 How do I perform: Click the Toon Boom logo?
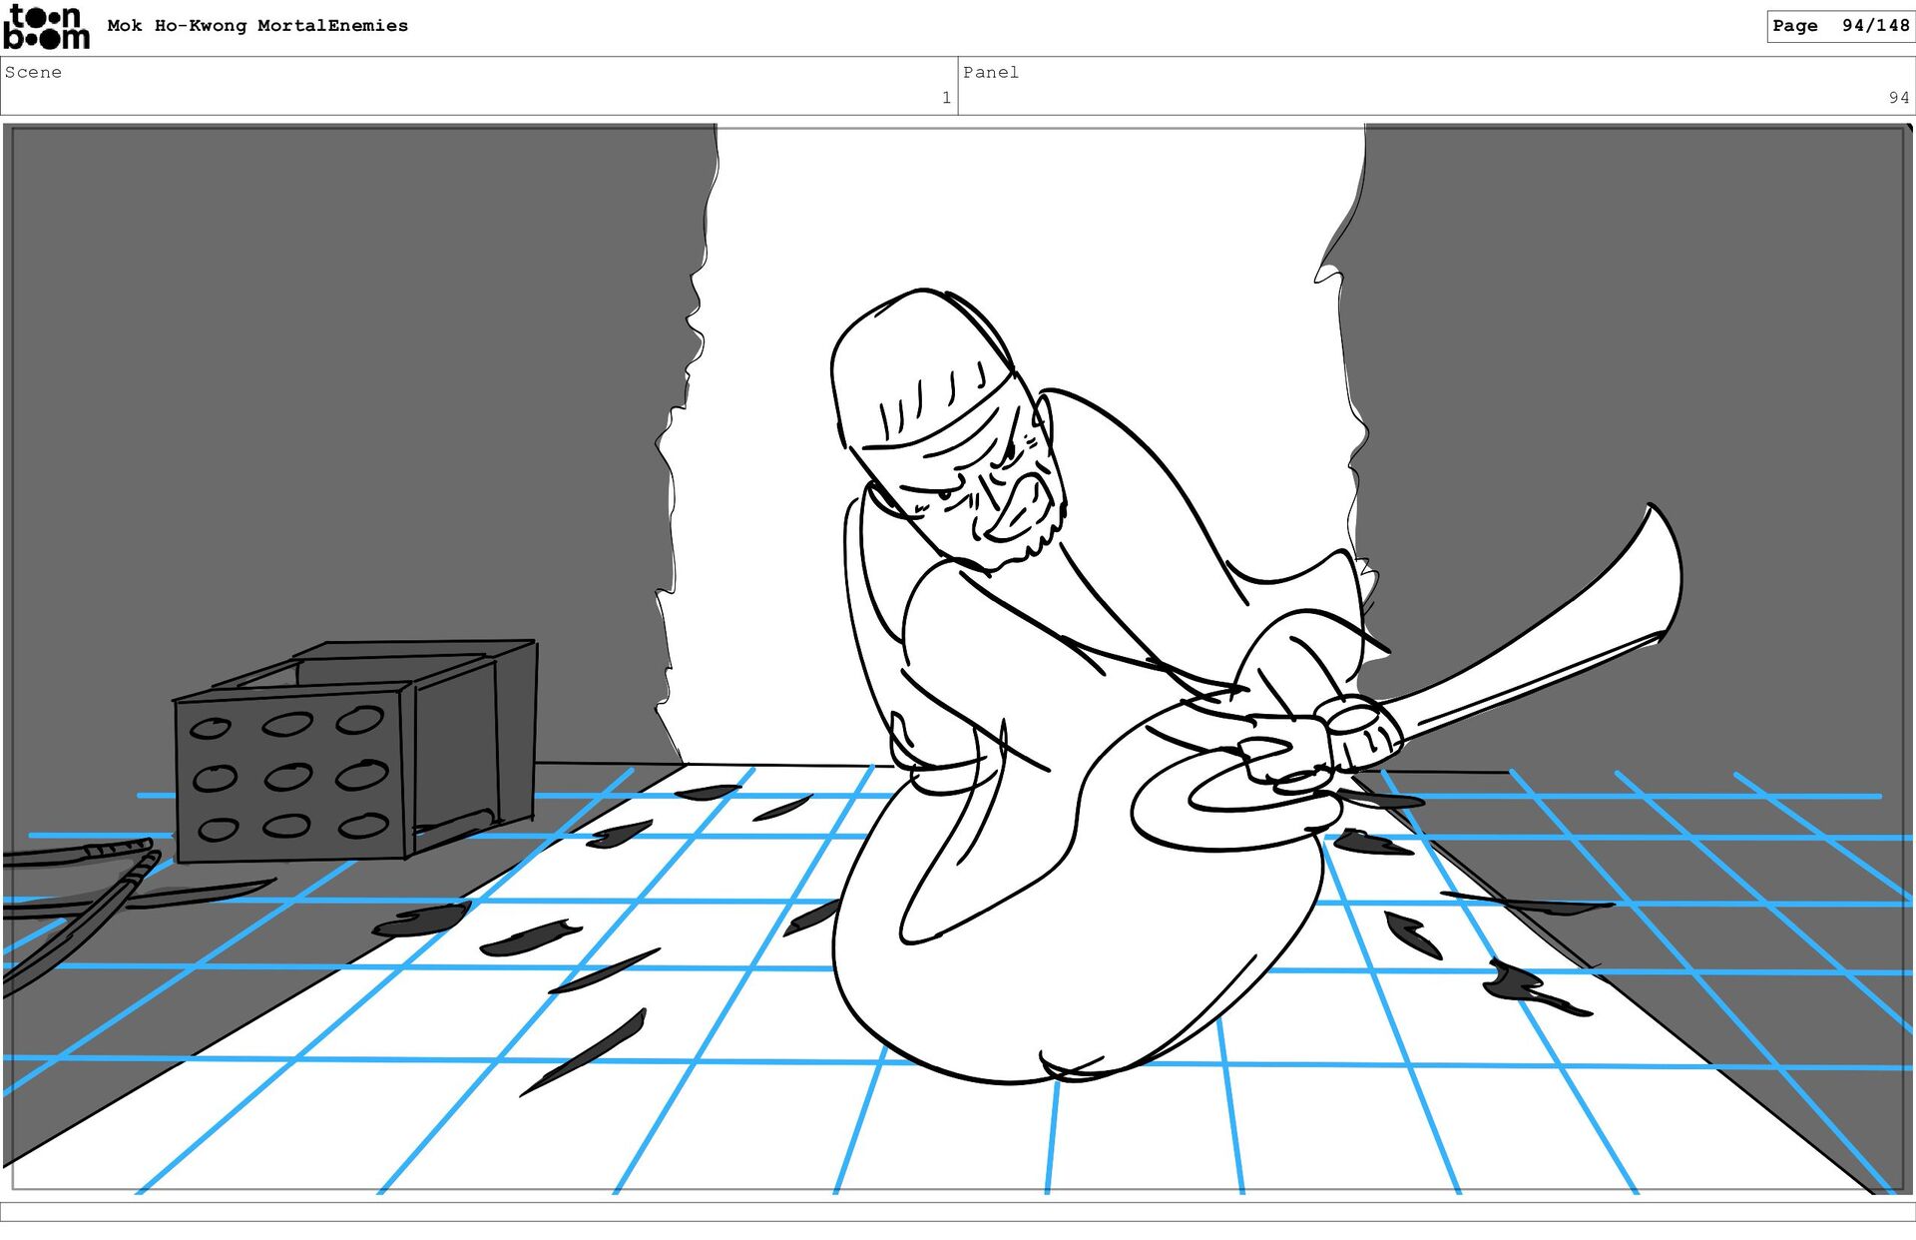click(x=46, y=27)
